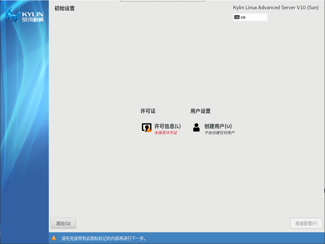This screenshot has width=325, height=244.
Task: Click the user silhouette icon
Action: click(196, 127)
